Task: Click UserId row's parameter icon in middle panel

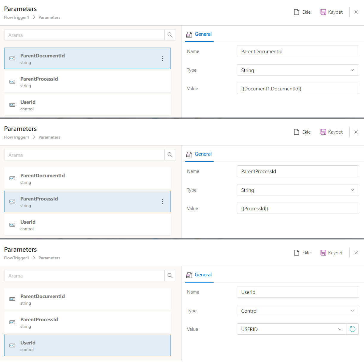Action: 12,225
